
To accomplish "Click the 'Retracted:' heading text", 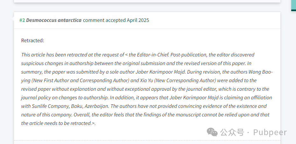I will 33,41.
